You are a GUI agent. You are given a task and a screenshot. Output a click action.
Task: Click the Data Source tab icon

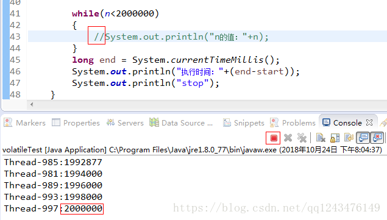click(x=154, y=122)
